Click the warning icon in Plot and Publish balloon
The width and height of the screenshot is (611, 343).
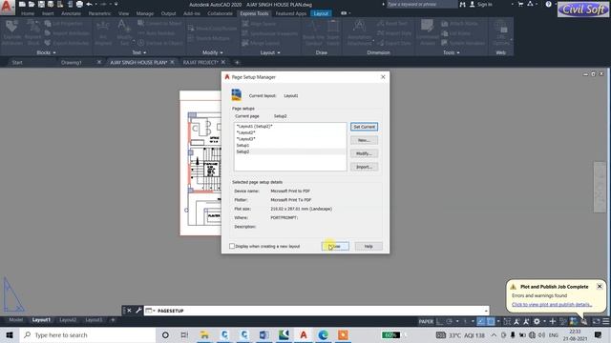tap(514, 287)
